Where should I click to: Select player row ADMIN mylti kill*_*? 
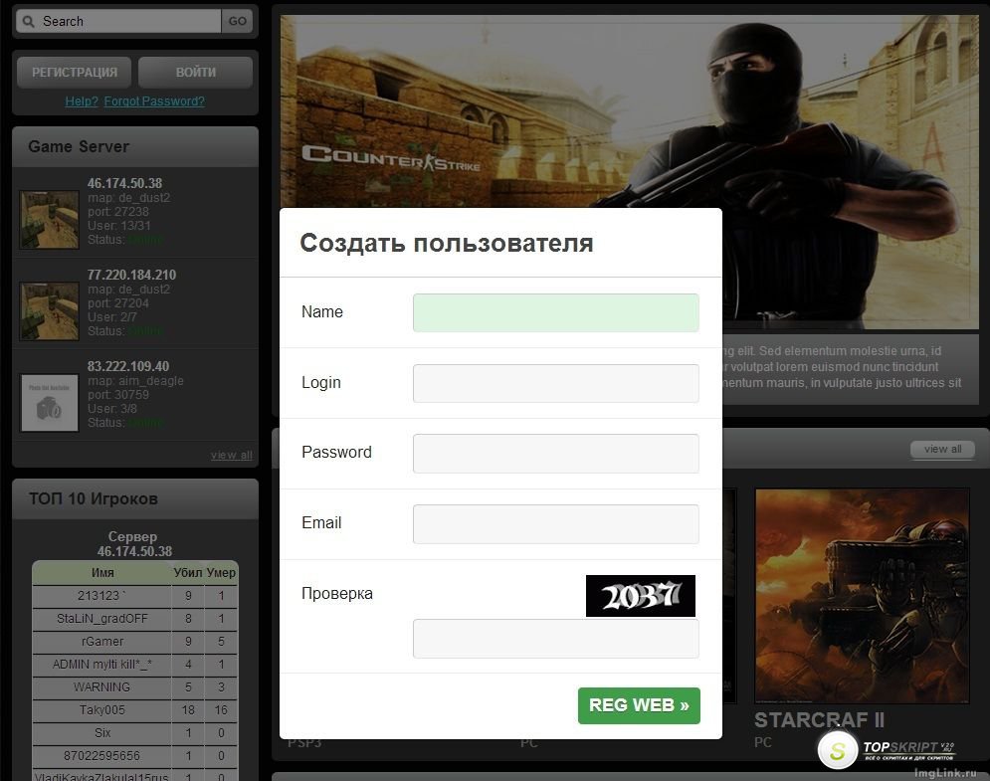[135, 665]
